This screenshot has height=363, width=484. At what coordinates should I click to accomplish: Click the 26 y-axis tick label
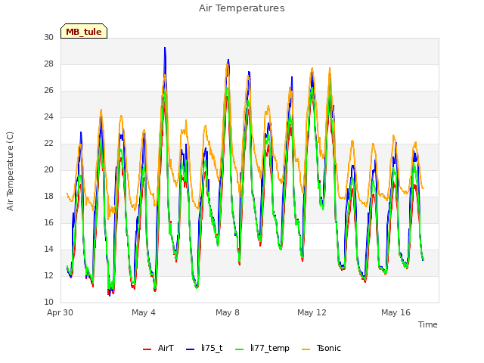click(48, 91)
